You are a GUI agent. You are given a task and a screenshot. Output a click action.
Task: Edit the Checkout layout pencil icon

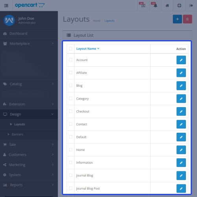[181, 112]
